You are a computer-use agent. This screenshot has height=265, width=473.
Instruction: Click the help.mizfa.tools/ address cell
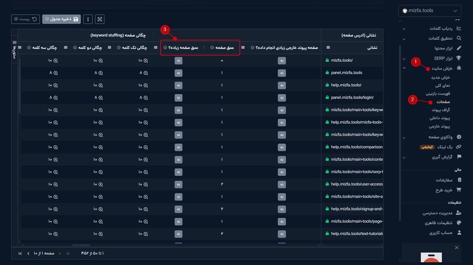coord(352,85)
